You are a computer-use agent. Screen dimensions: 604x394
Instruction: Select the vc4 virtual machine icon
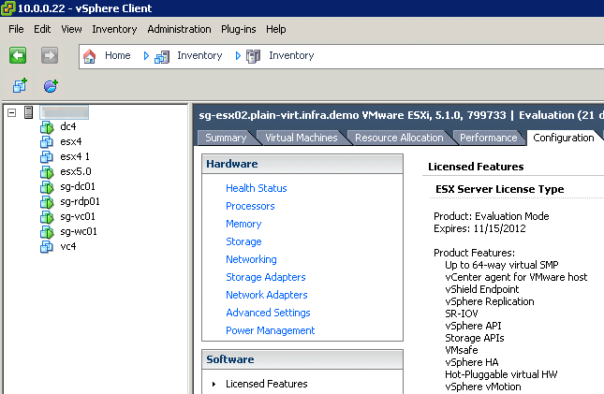coord(47,246)
